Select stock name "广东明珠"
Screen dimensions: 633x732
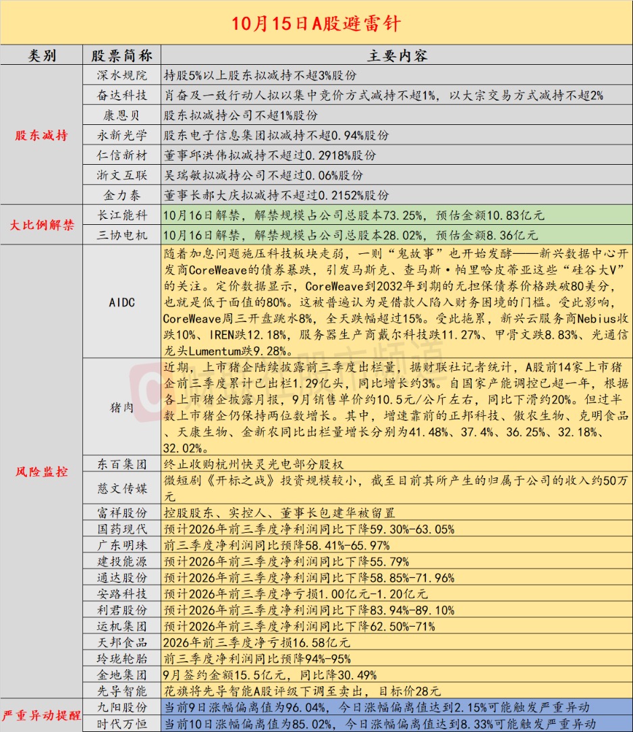click(121, 545)
